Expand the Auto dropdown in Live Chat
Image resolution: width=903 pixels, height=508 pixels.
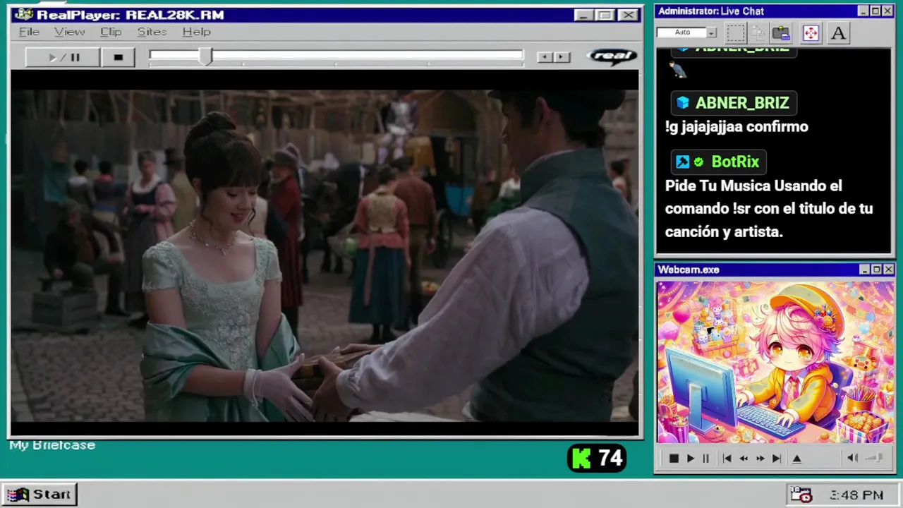click(x=711, y=32)
